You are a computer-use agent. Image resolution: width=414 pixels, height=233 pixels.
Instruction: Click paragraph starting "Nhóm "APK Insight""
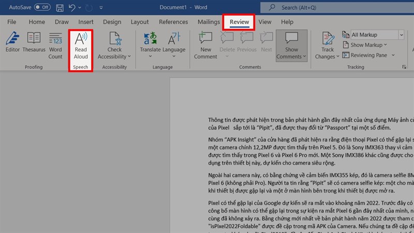(x=311, y=151)
